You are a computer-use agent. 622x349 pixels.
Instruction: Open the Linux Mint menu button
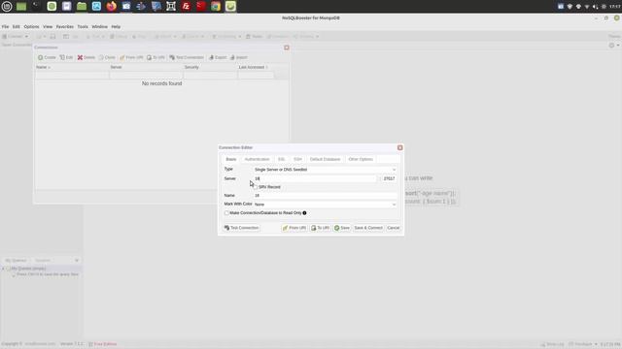point(7,6)
